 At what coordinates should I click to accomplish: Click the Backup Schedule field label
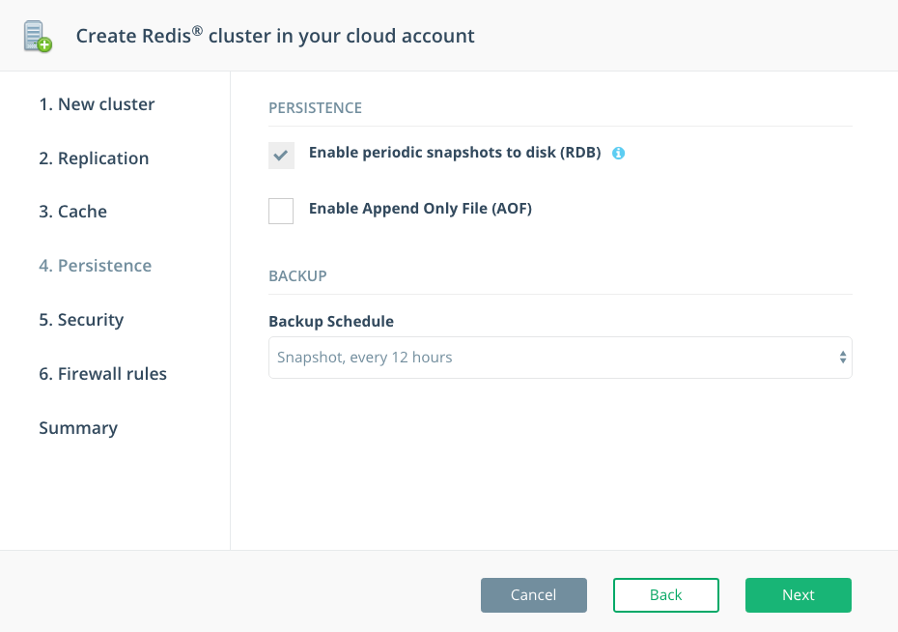point(331,322)
